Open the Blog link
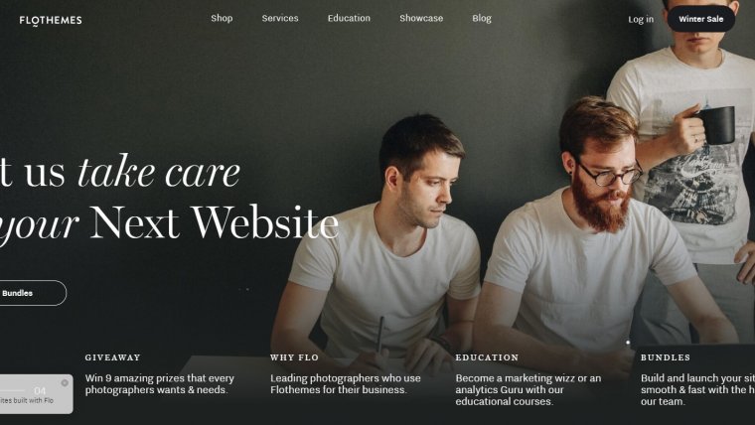 482,18
